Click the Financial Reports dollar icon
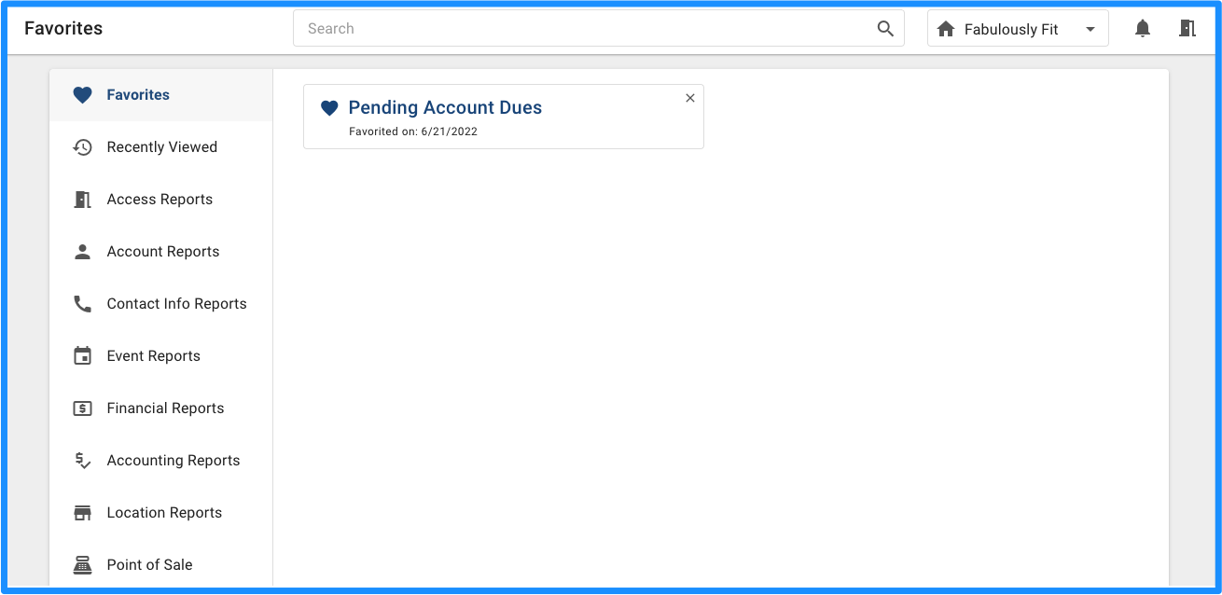 pos(82,408)
